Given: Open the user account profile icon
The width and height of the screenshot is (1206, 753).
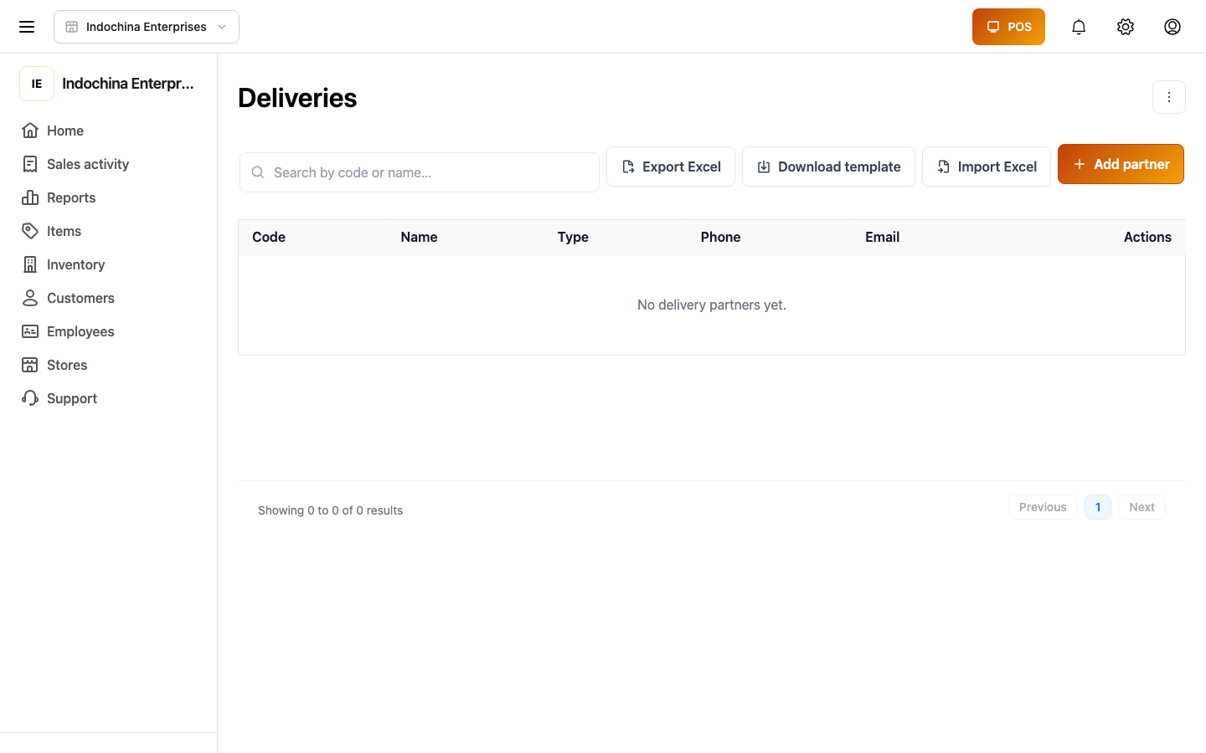Looking at the screenshot, I should pos(1172,27).
